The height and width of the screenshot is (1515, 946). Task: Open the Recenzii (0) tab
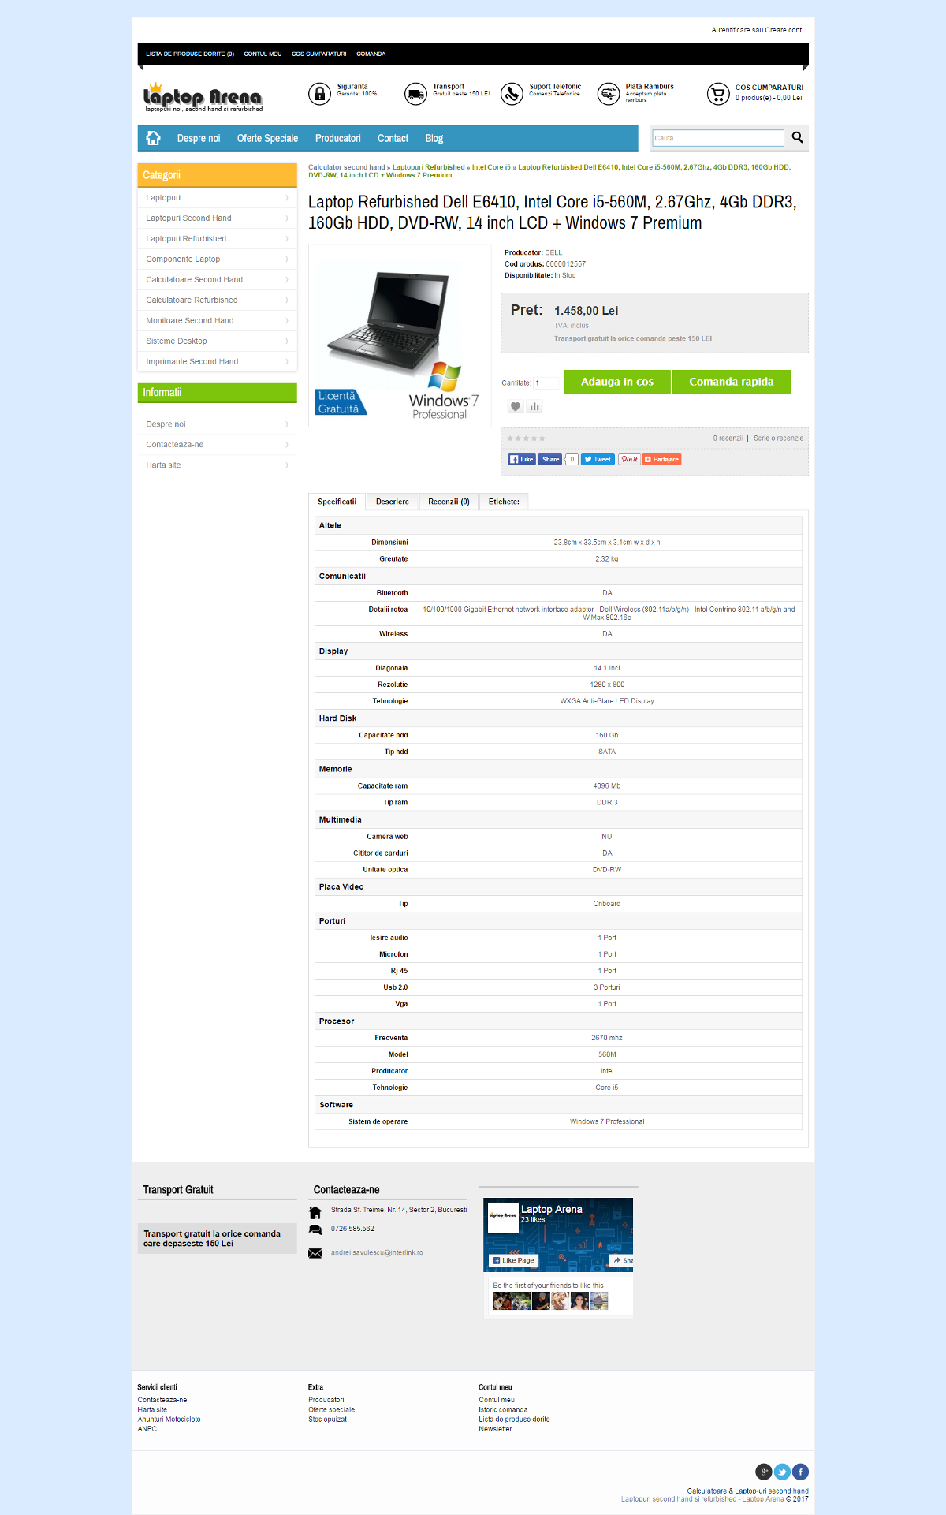pos(449,502)
